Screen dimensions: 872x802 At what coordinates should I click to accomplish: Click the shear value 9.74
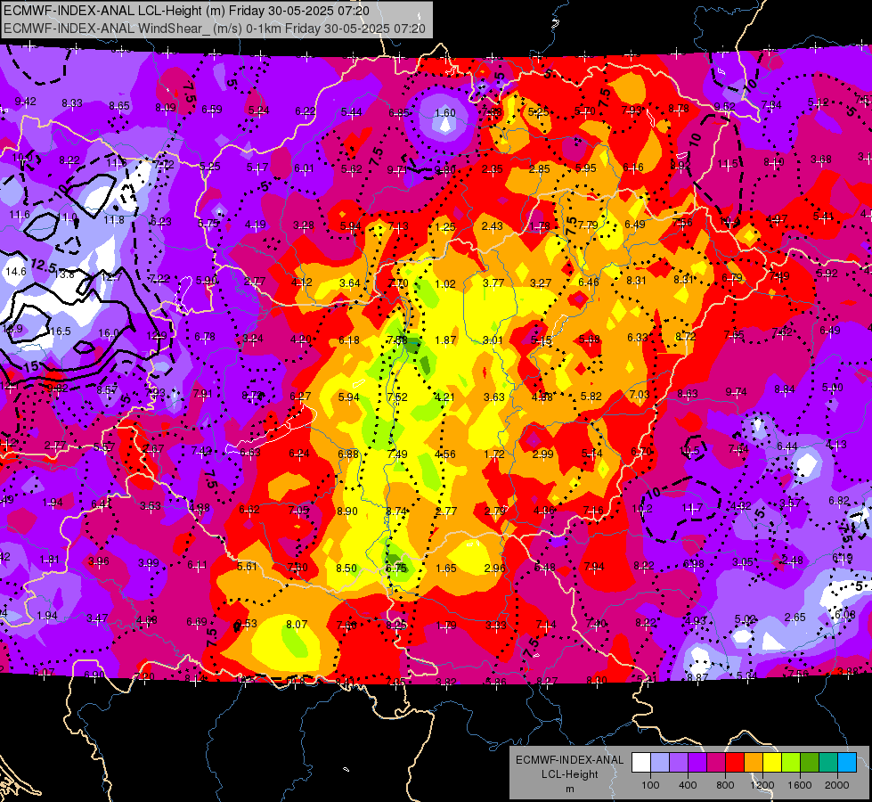click(x=737, y=392)
